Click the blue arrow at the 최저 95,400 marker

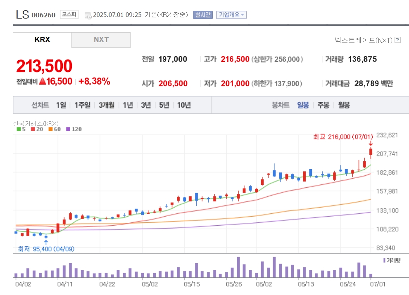click(46, 242)
